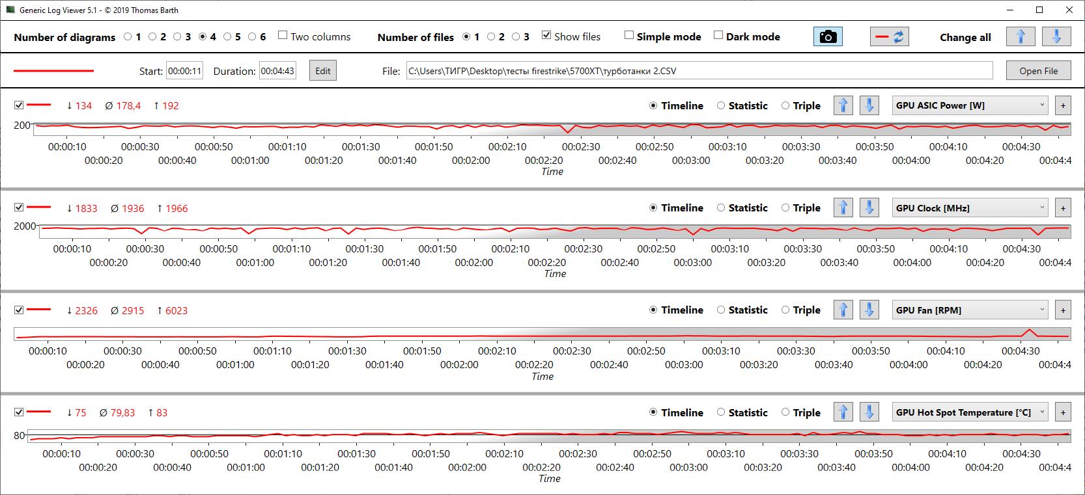This screenshot has width=1085, height=495.
Task: Click plus button next to GPU Fan
Action: click(x=1063, y=310)
